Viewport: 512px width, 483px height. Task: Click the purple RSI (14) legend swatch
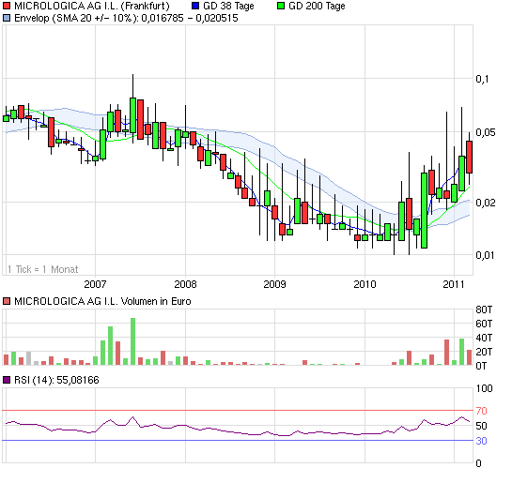click(7, 380)
